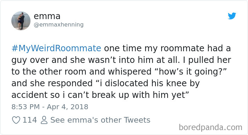Open See emma's other Tweets link
The image size is (248, 135).
click(100, 120)
